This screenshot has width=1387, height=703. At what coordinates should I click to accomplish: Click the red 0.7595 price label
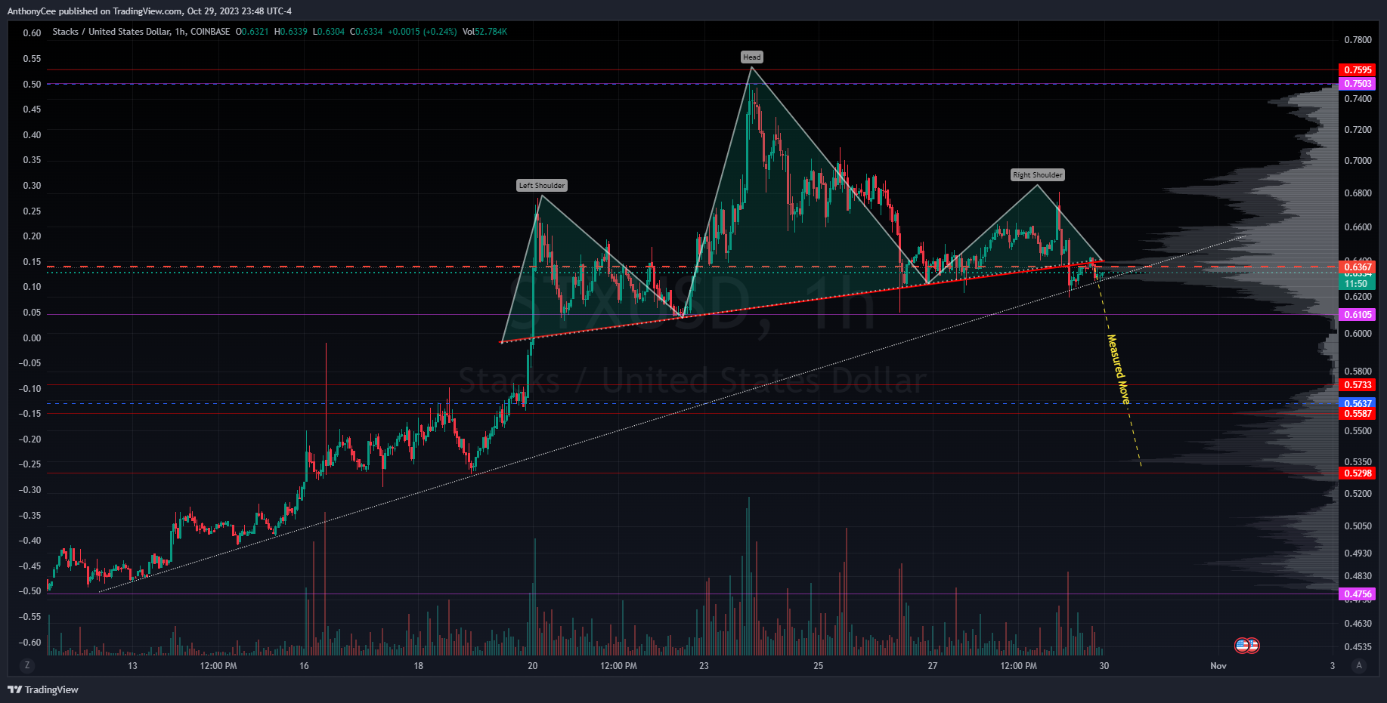tap(1358, 69)
